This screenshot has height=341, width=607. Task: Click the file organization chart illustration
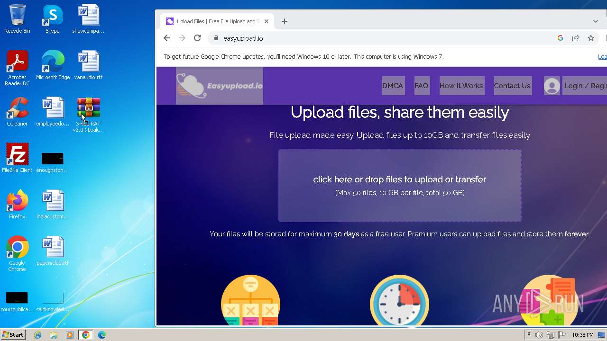point(250,300)
